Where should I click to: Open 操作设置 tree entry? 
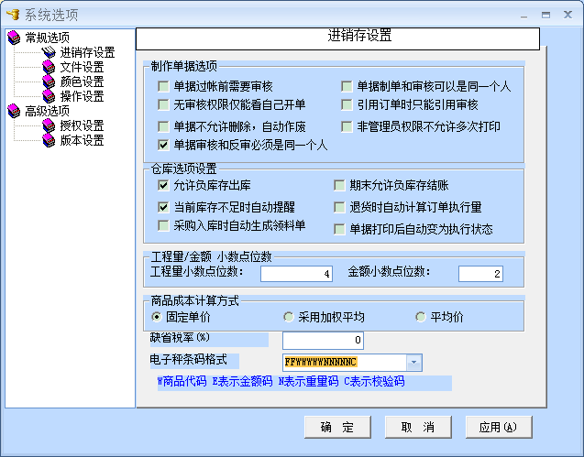[82, 96]
